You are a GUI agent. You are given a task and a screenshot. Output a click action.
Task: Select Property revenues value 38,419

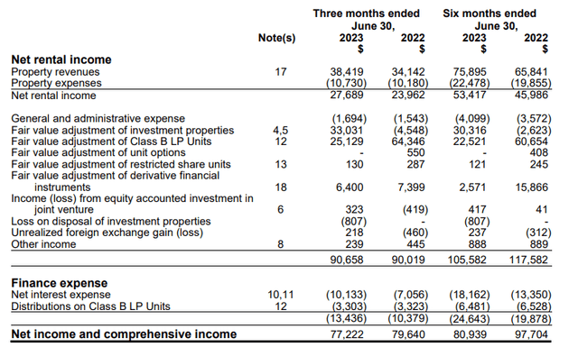pos(347,72)
